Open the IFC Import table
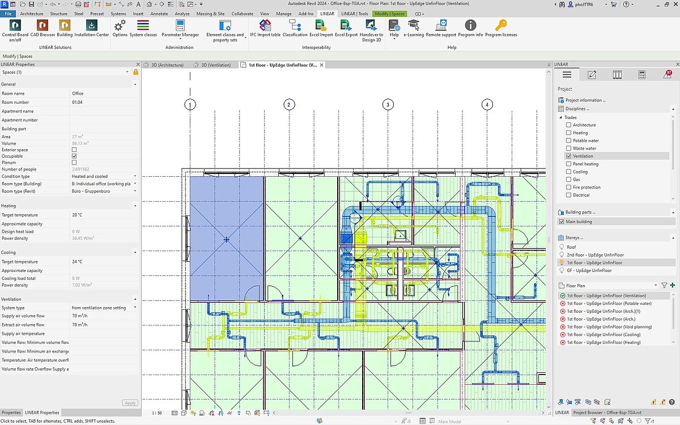The image size is (680, 425). click(x=265, y=29)
